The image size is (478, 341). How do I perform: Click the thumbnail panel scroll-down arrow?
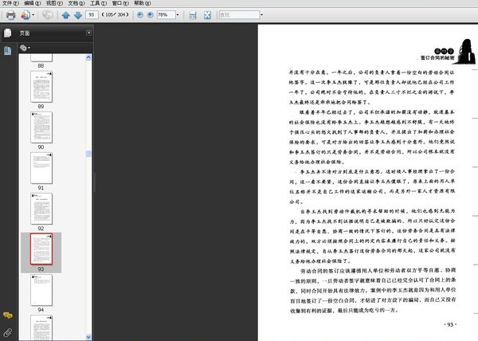(x=88, y=337)
